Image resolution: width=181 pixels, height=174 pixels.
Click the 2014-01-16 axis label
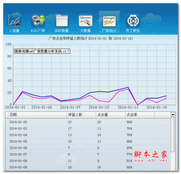(x=157, y=107)
